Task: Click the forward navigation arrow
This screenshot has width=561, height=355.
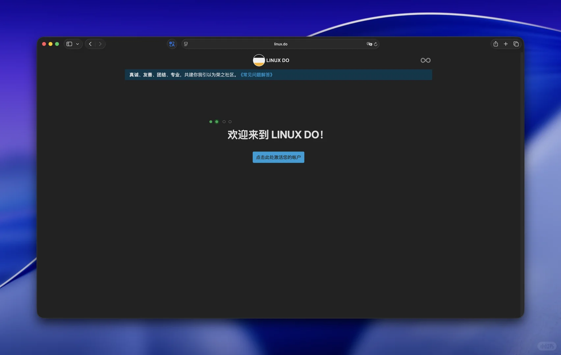Action: click(x=100, y=44)
